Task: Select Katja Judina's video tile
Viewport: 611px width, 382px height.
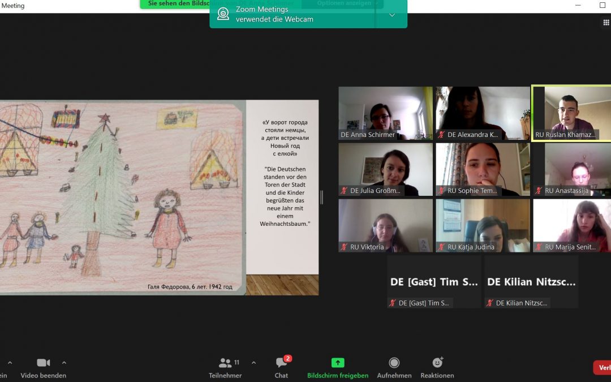Action: [x=483, y=225]
